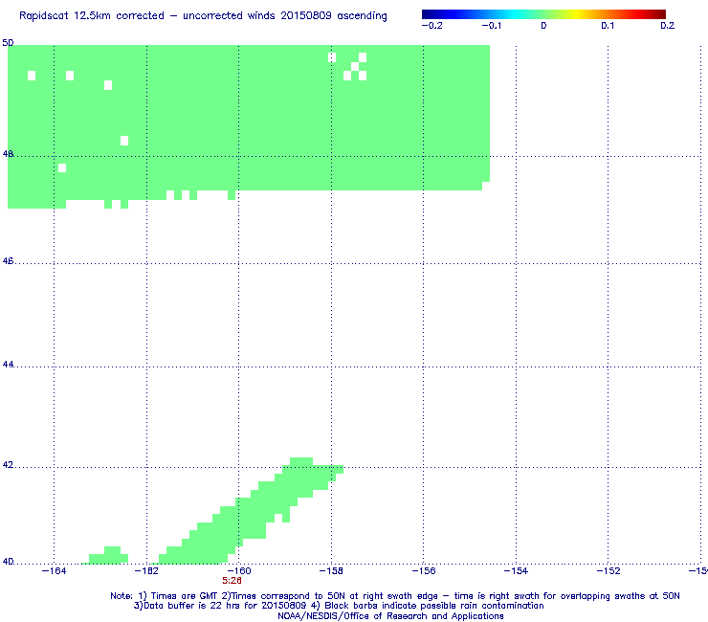The image size is (708, 622).
Task: Click the -0.1 colorbar label
Action: (491, 26)
